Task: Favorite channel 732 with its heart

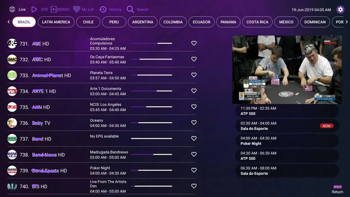Action: point(194,59)
